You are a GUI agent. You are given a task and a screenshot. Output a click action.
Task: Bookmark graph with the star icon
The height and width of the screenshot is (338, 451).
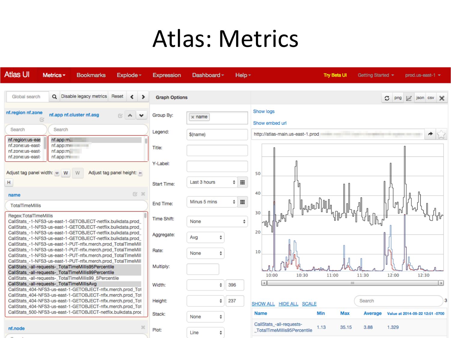coord(441,134)
